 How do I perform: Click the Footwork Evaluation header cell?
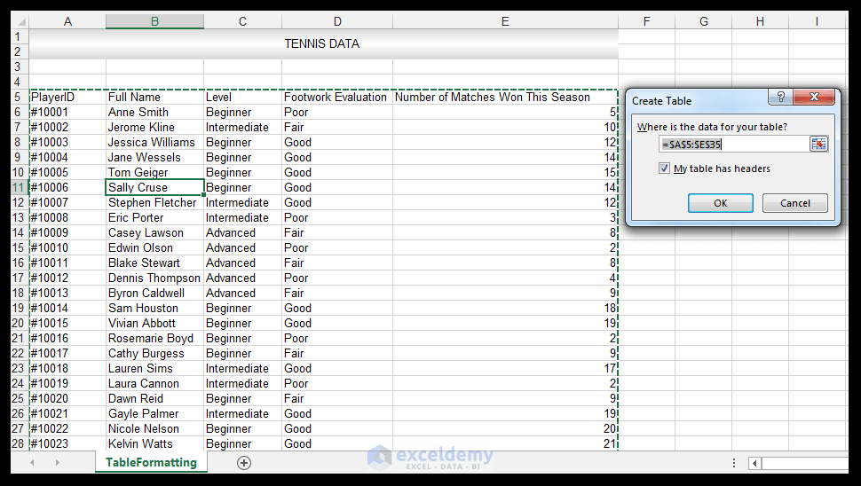click(x=337, y=97)
